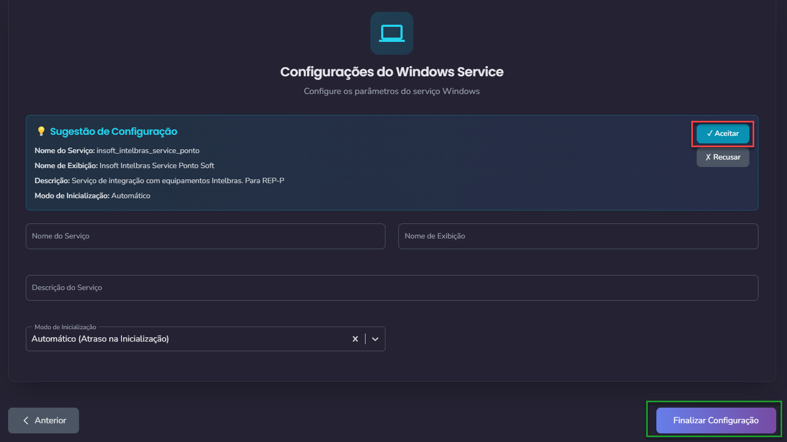This screenshot has width=787, height=442.
Task: Click the Configurações do Windows Service title
Action: (x=391, y=72)
